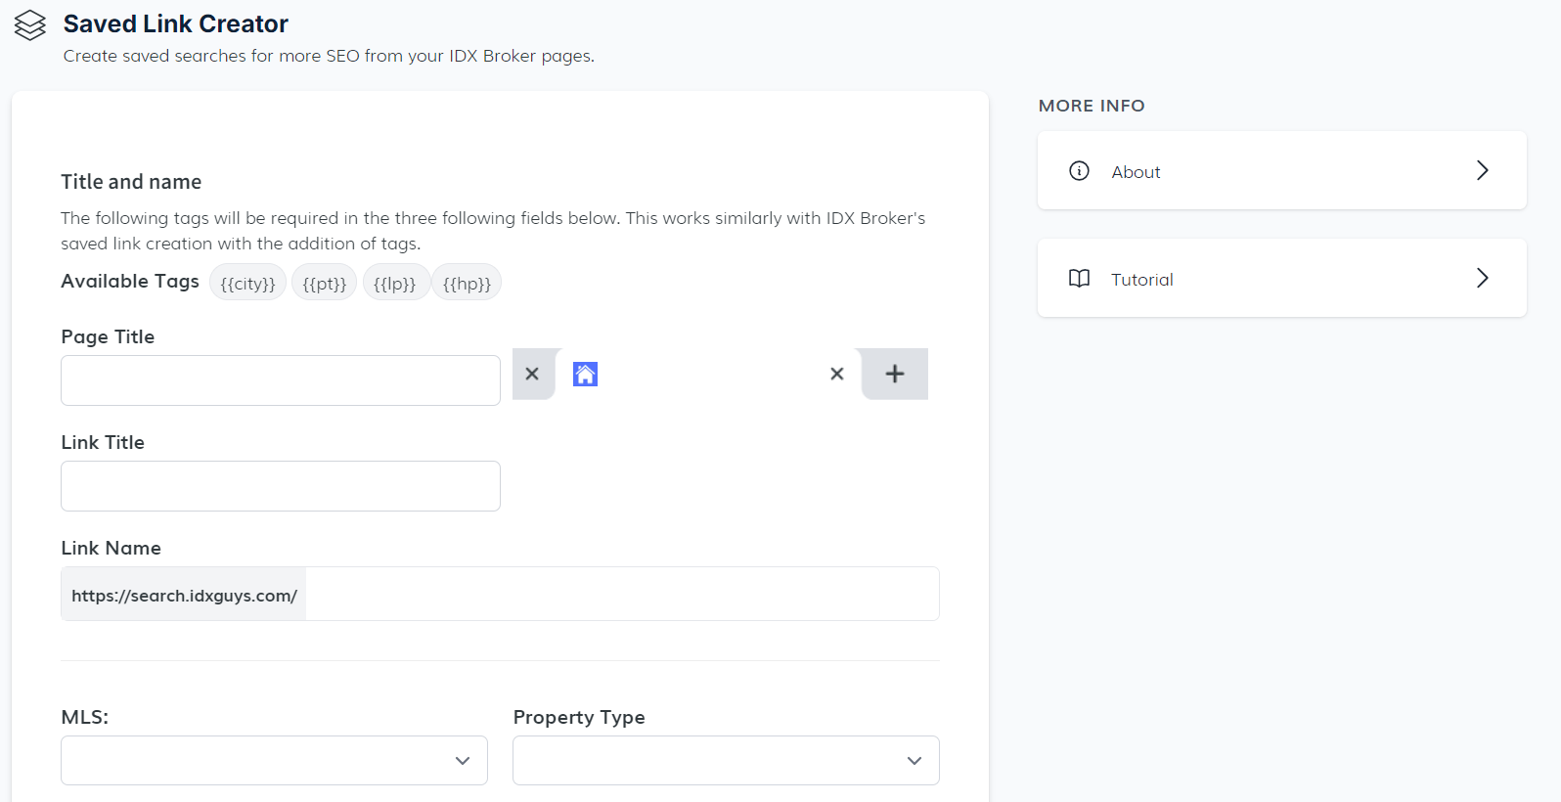
Task: Click the stacked layers icon beside Saved Link Creator
Action: click(30, 25)
